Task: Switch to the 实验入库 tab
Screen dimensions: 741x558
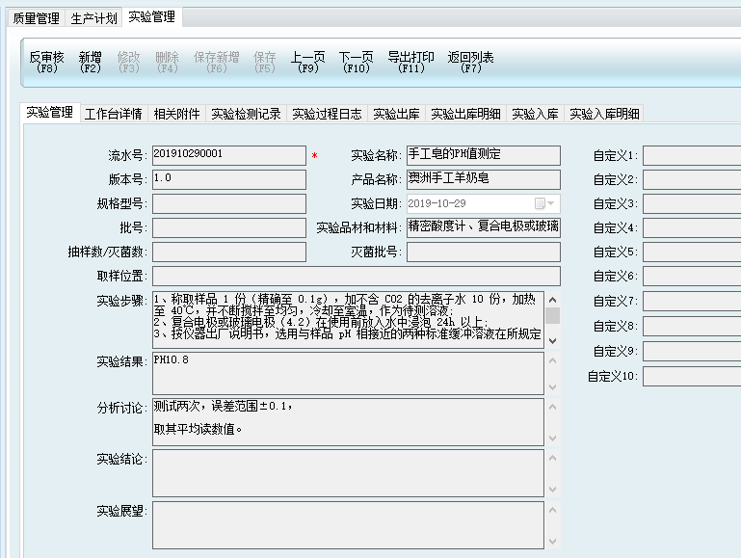Action: pyautogui.click(x=535, y=114)
